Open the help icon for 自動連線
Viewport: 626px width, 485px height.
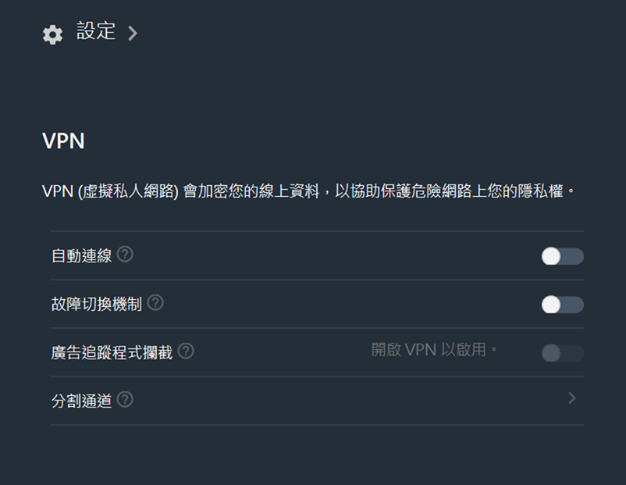click(x=125, y=255)
